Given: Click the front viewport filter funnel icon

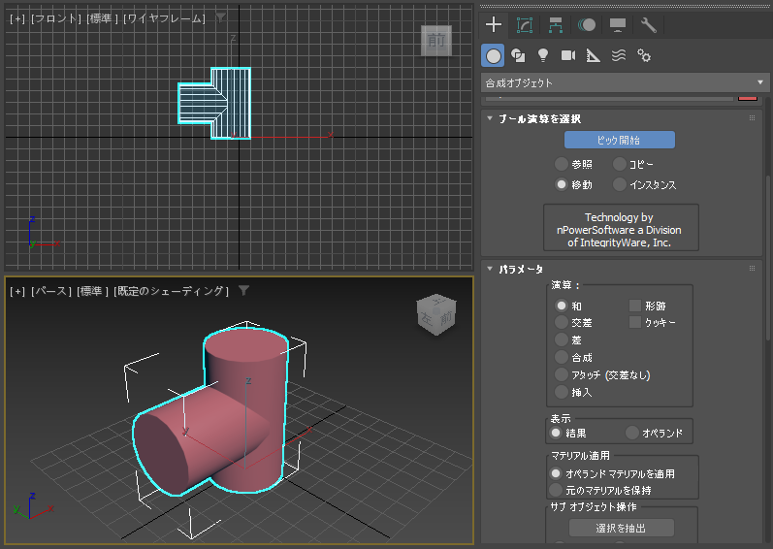Looking at the screenshot, I should [x=221, y=17].
